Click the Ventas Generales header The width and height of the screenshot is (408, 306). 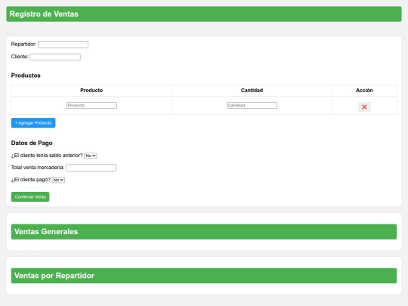[204, 232]
